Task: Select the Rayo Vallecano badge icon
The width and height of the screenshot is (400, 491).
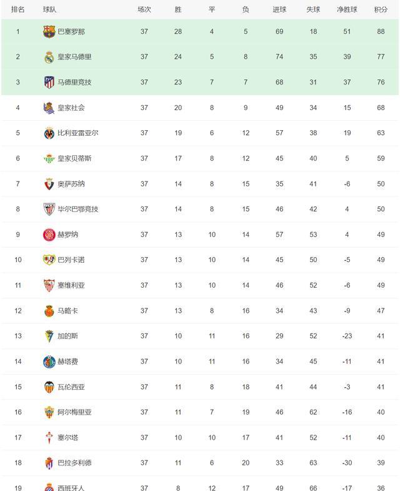Action: click(x=49, y=260)
